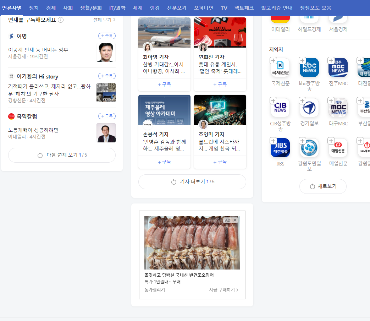Open the 서울경제 press link

(338, 29)
